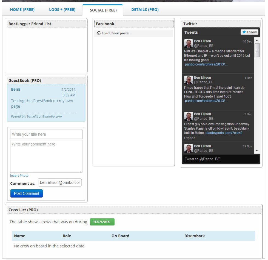
Task: Open the panbo.com link in the LONG TESTS tweet
Action: 206,101
